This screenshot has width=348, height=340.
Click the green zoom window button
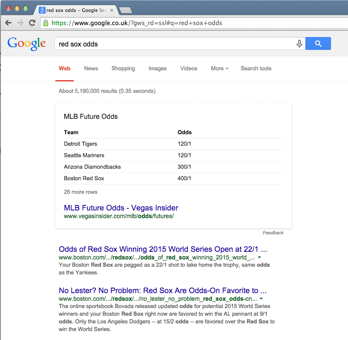click(26, 9)
